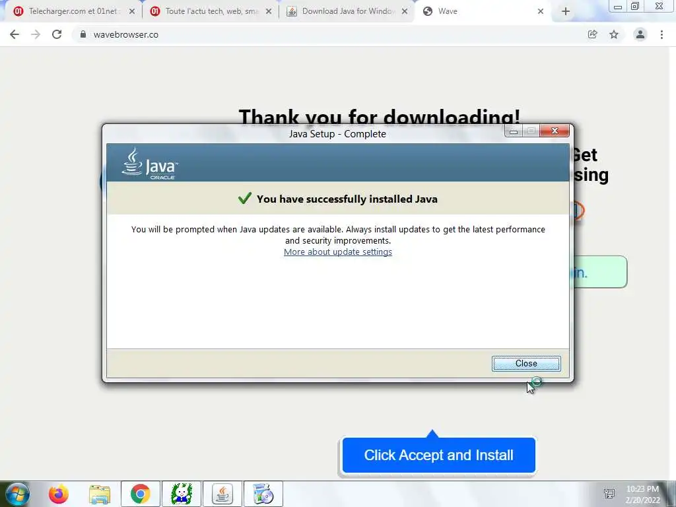
Task: Minimize the Java Setup dialog
Action: (x=514, y=131)
